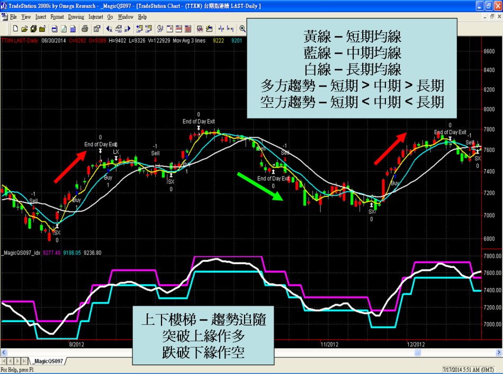Click the back arrow navigation icon
Screen dimensions: 503x374
click(110, 29)
